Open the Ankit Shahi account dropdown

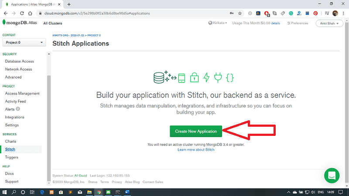pos(329,24)
